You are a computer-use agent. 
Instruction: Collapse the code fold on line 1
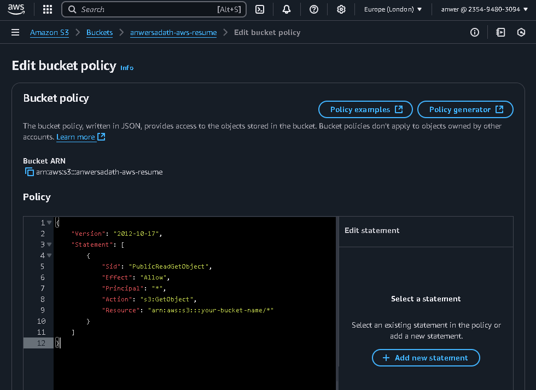[x=49, y=223]
